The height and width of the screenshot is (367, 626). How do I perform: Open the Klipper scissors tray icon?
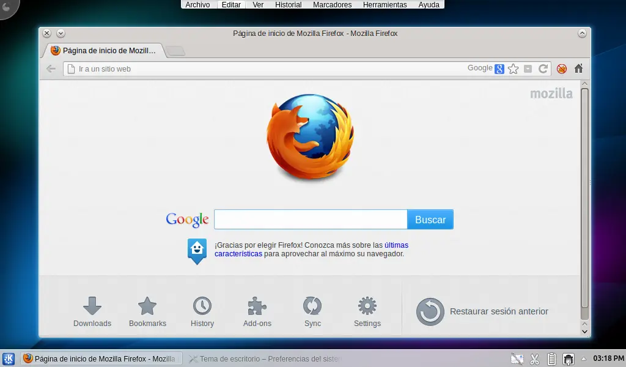coord(534,359)
